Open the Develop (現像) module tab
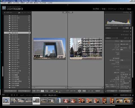Screen dimensions: 135x108 (103, 9)
